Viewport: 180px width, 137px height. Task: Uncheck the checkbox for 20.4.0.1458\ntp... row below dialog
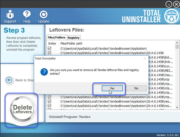tap(49, 97)
